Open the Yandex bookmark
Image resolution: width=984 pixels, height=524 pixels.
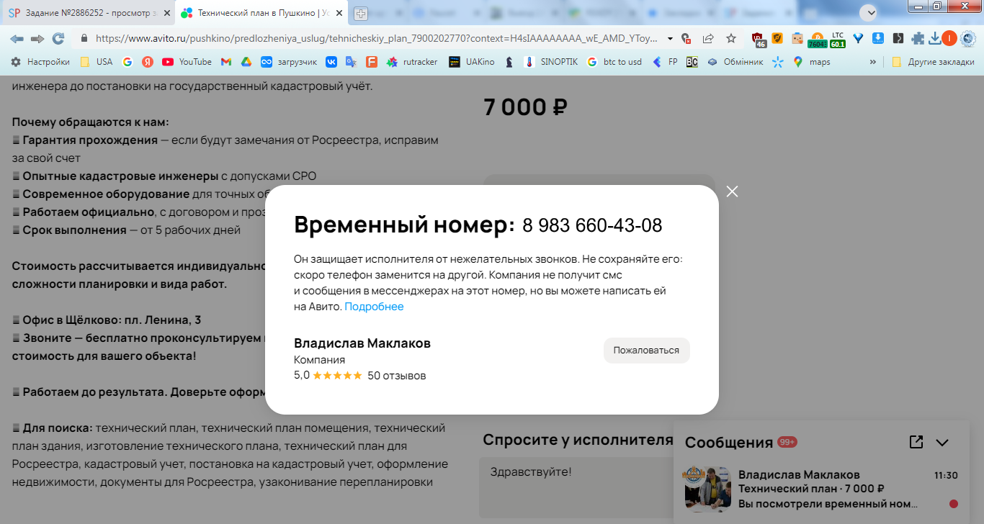[147, 62]
